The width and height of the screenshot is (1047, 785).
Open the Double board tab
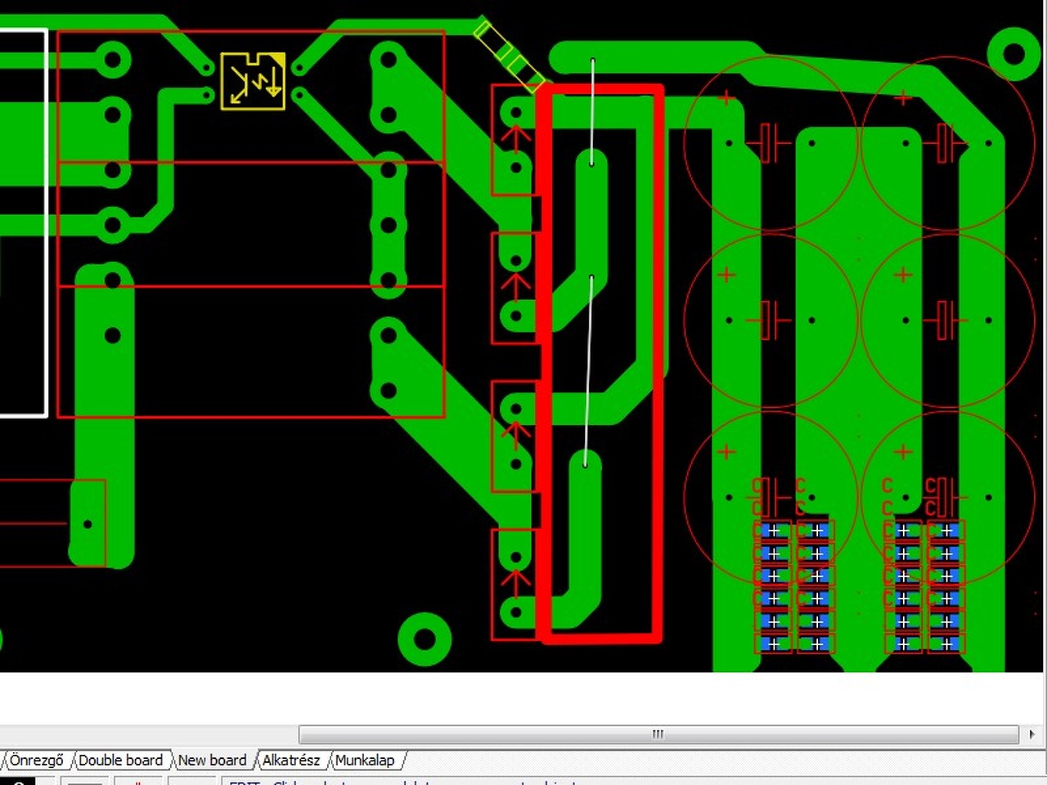click(x=120, y=760)
